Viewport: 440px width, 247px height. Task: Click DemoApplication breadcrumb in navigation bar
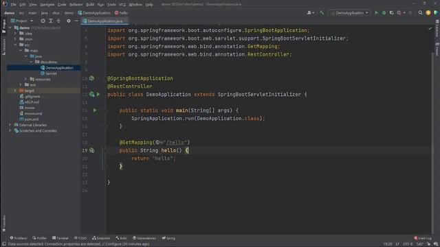[94, 13]
